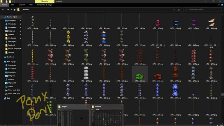Select Este equipo in navigation pane

(11, 62)
